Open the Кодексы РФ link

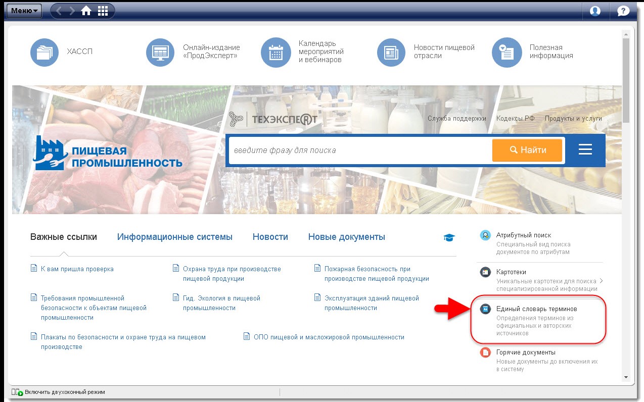click(x=516, y=119)
